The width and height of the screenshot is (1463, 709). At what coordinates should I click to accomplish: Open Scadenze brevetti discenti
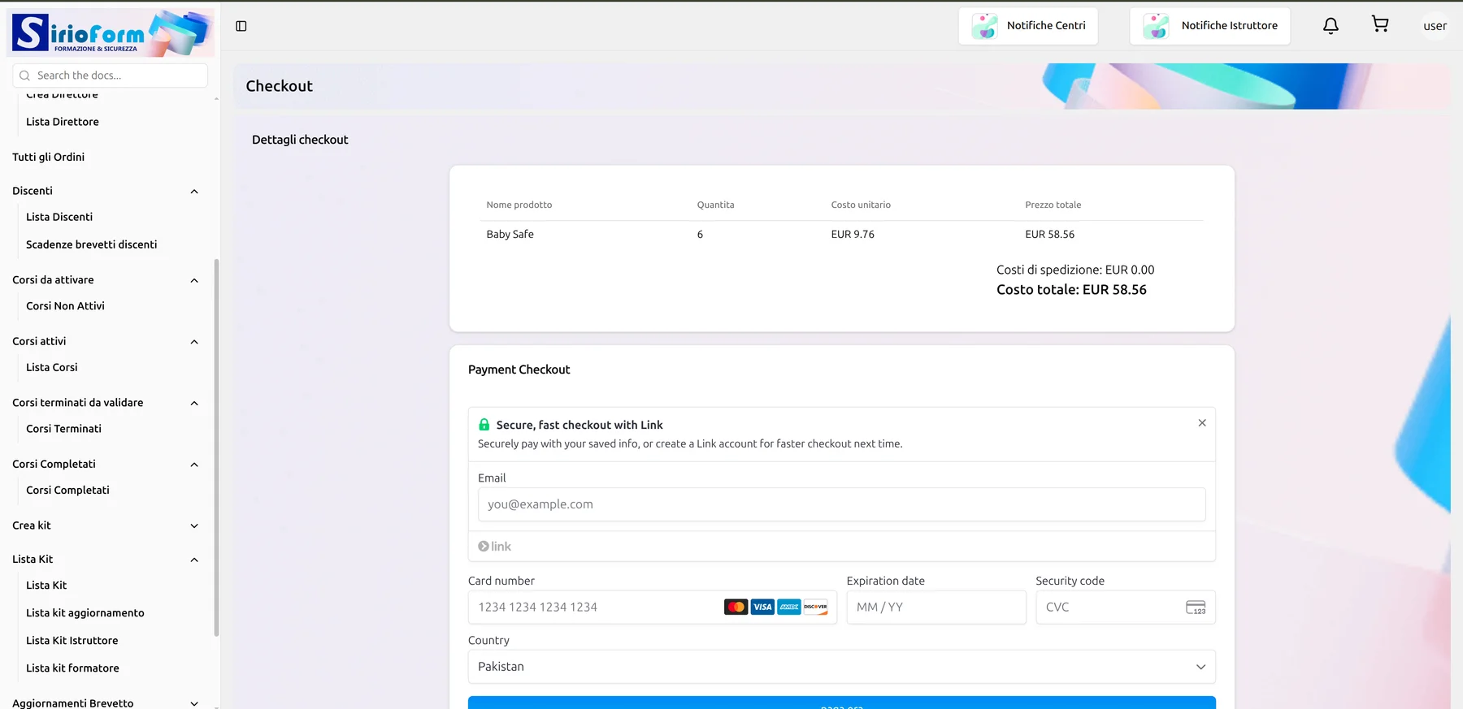coord(92,244)
